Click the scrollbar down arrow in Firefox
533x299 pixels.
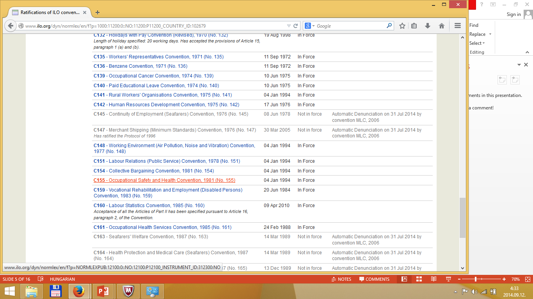463,268
